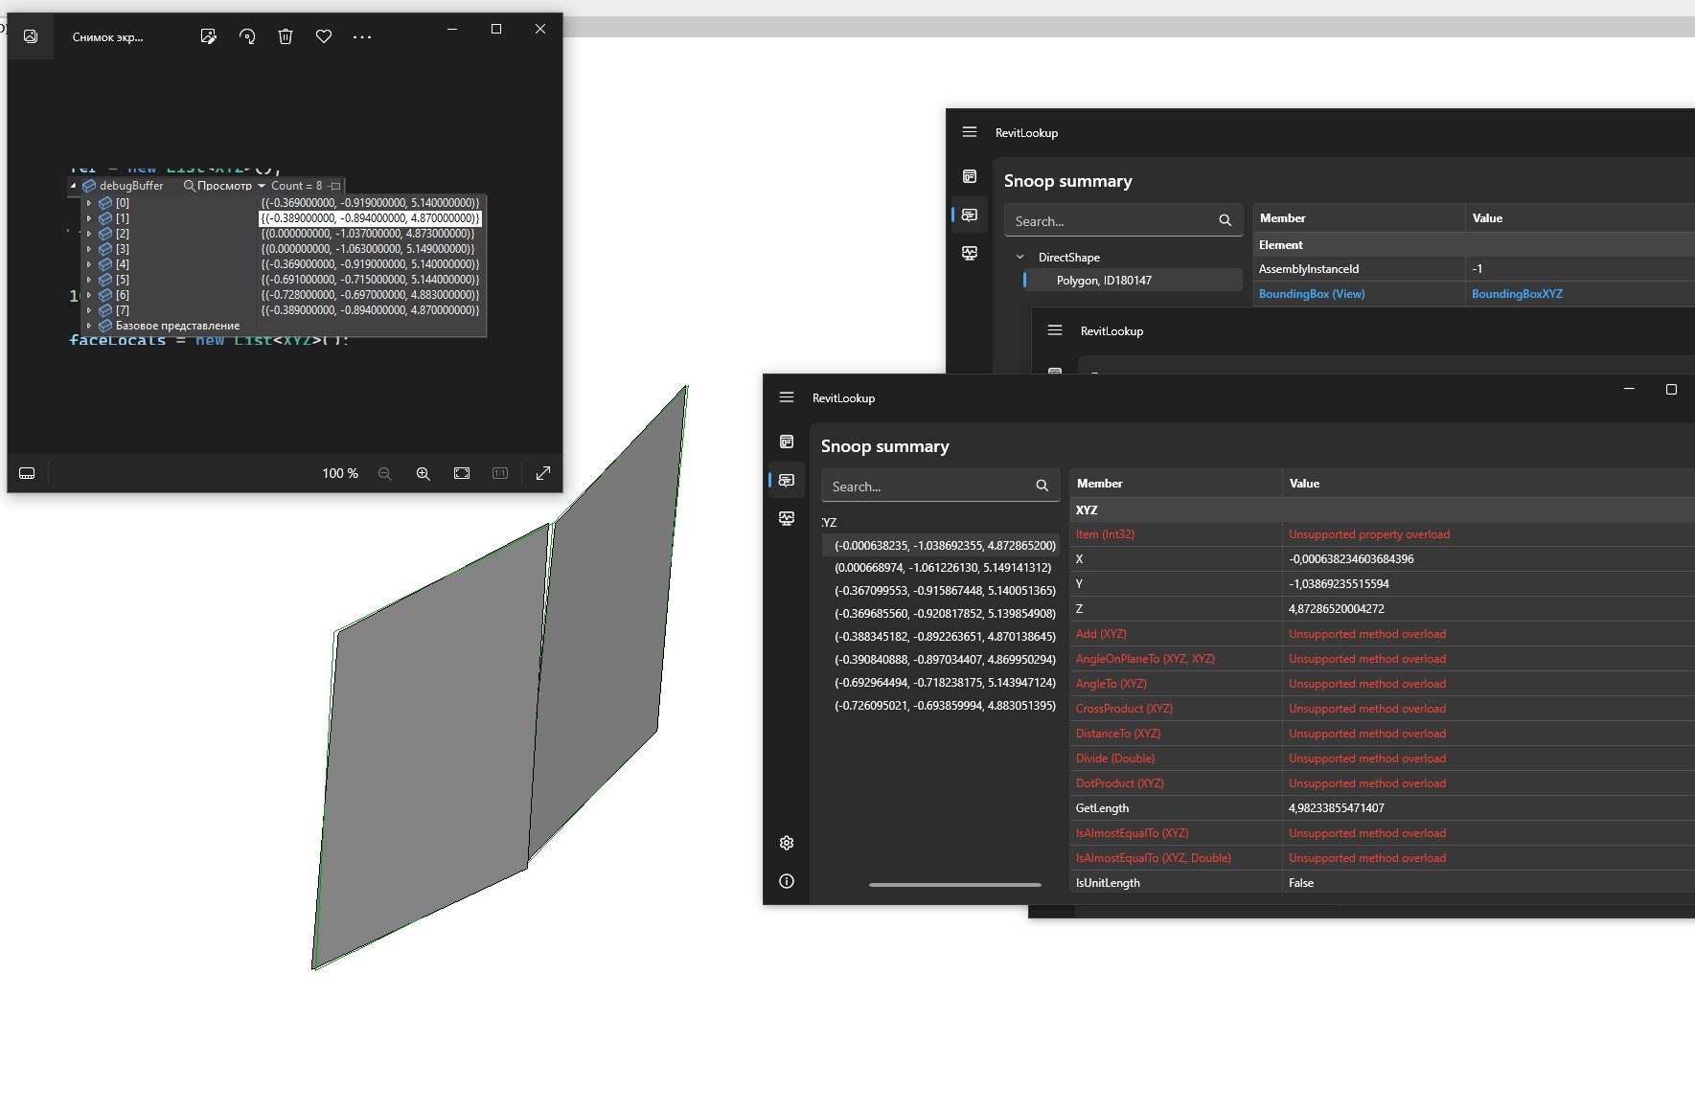
Task: Rotate the image in photo viewer
Action: pyautogui.click(x=247, y=36)
